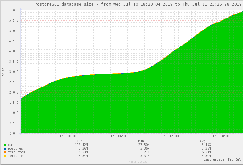Click the Avg: column header
The width and height of the screenshot is (243, 165).
[x=203, y=141]
